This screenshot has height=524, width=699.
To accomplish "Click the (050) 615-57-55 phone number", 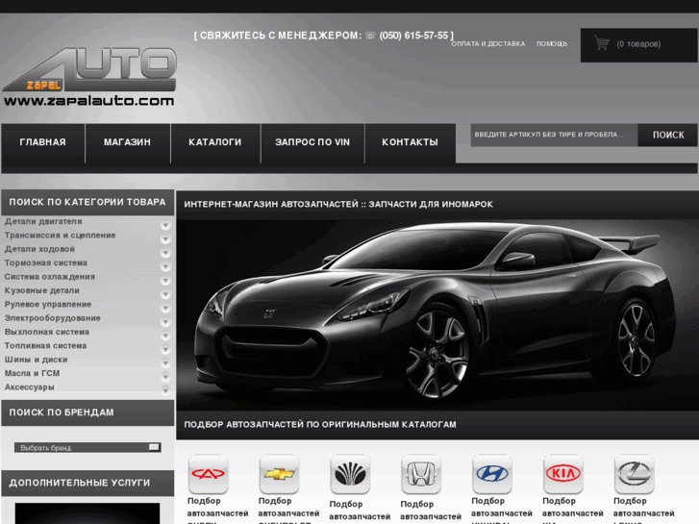I will pos(413,36).
